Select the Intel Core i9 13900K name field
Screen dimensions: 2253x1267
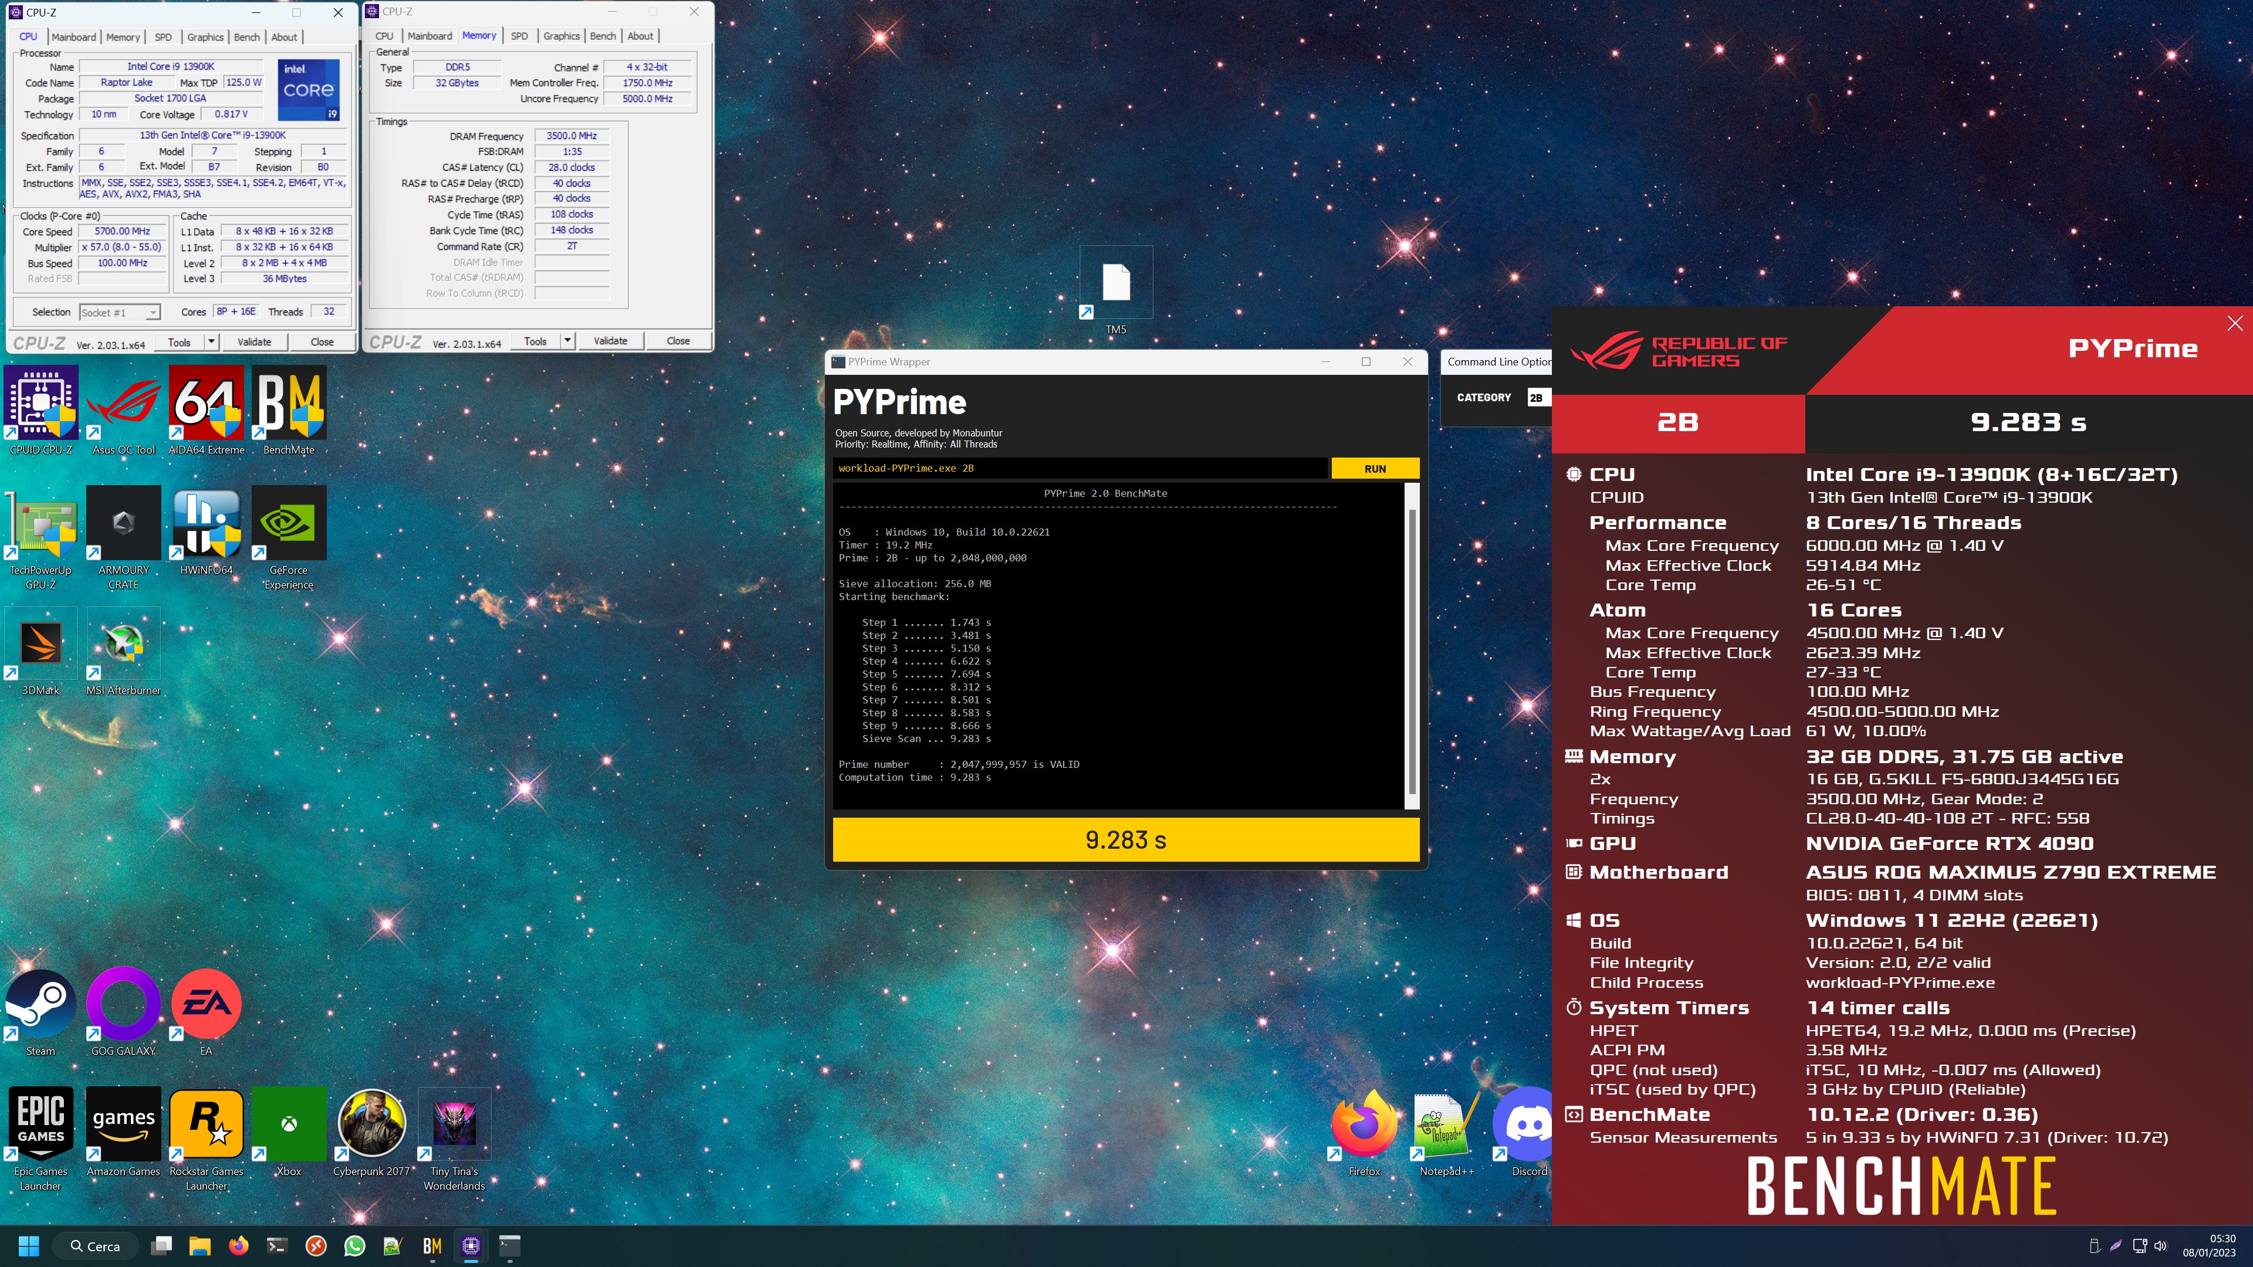171,66
